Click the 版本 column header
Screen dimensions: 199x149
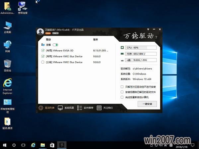tap(96, 39)
